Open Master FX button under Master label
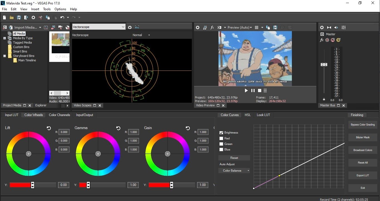The width and height of the screenshot is (380, 201). tap(322, 40)
